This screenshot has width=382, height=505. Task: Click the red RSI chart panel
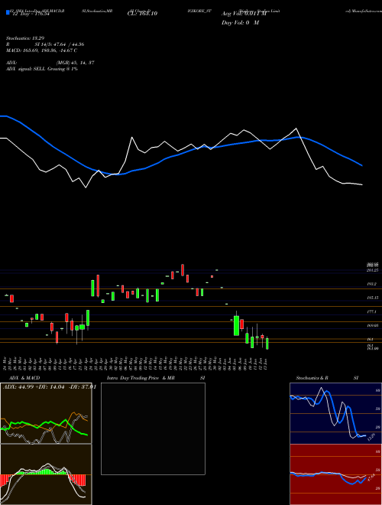click(x=335, y=474)
